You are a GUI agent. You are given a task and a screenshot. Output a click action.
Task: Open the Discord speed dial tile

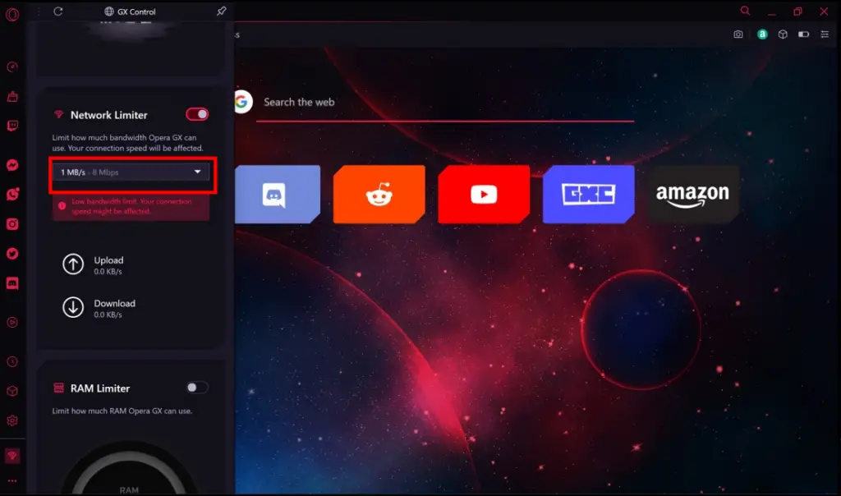278,194
